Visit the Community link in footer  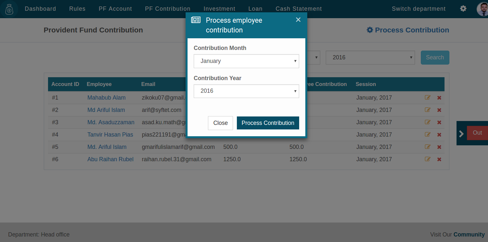(469, 235)
